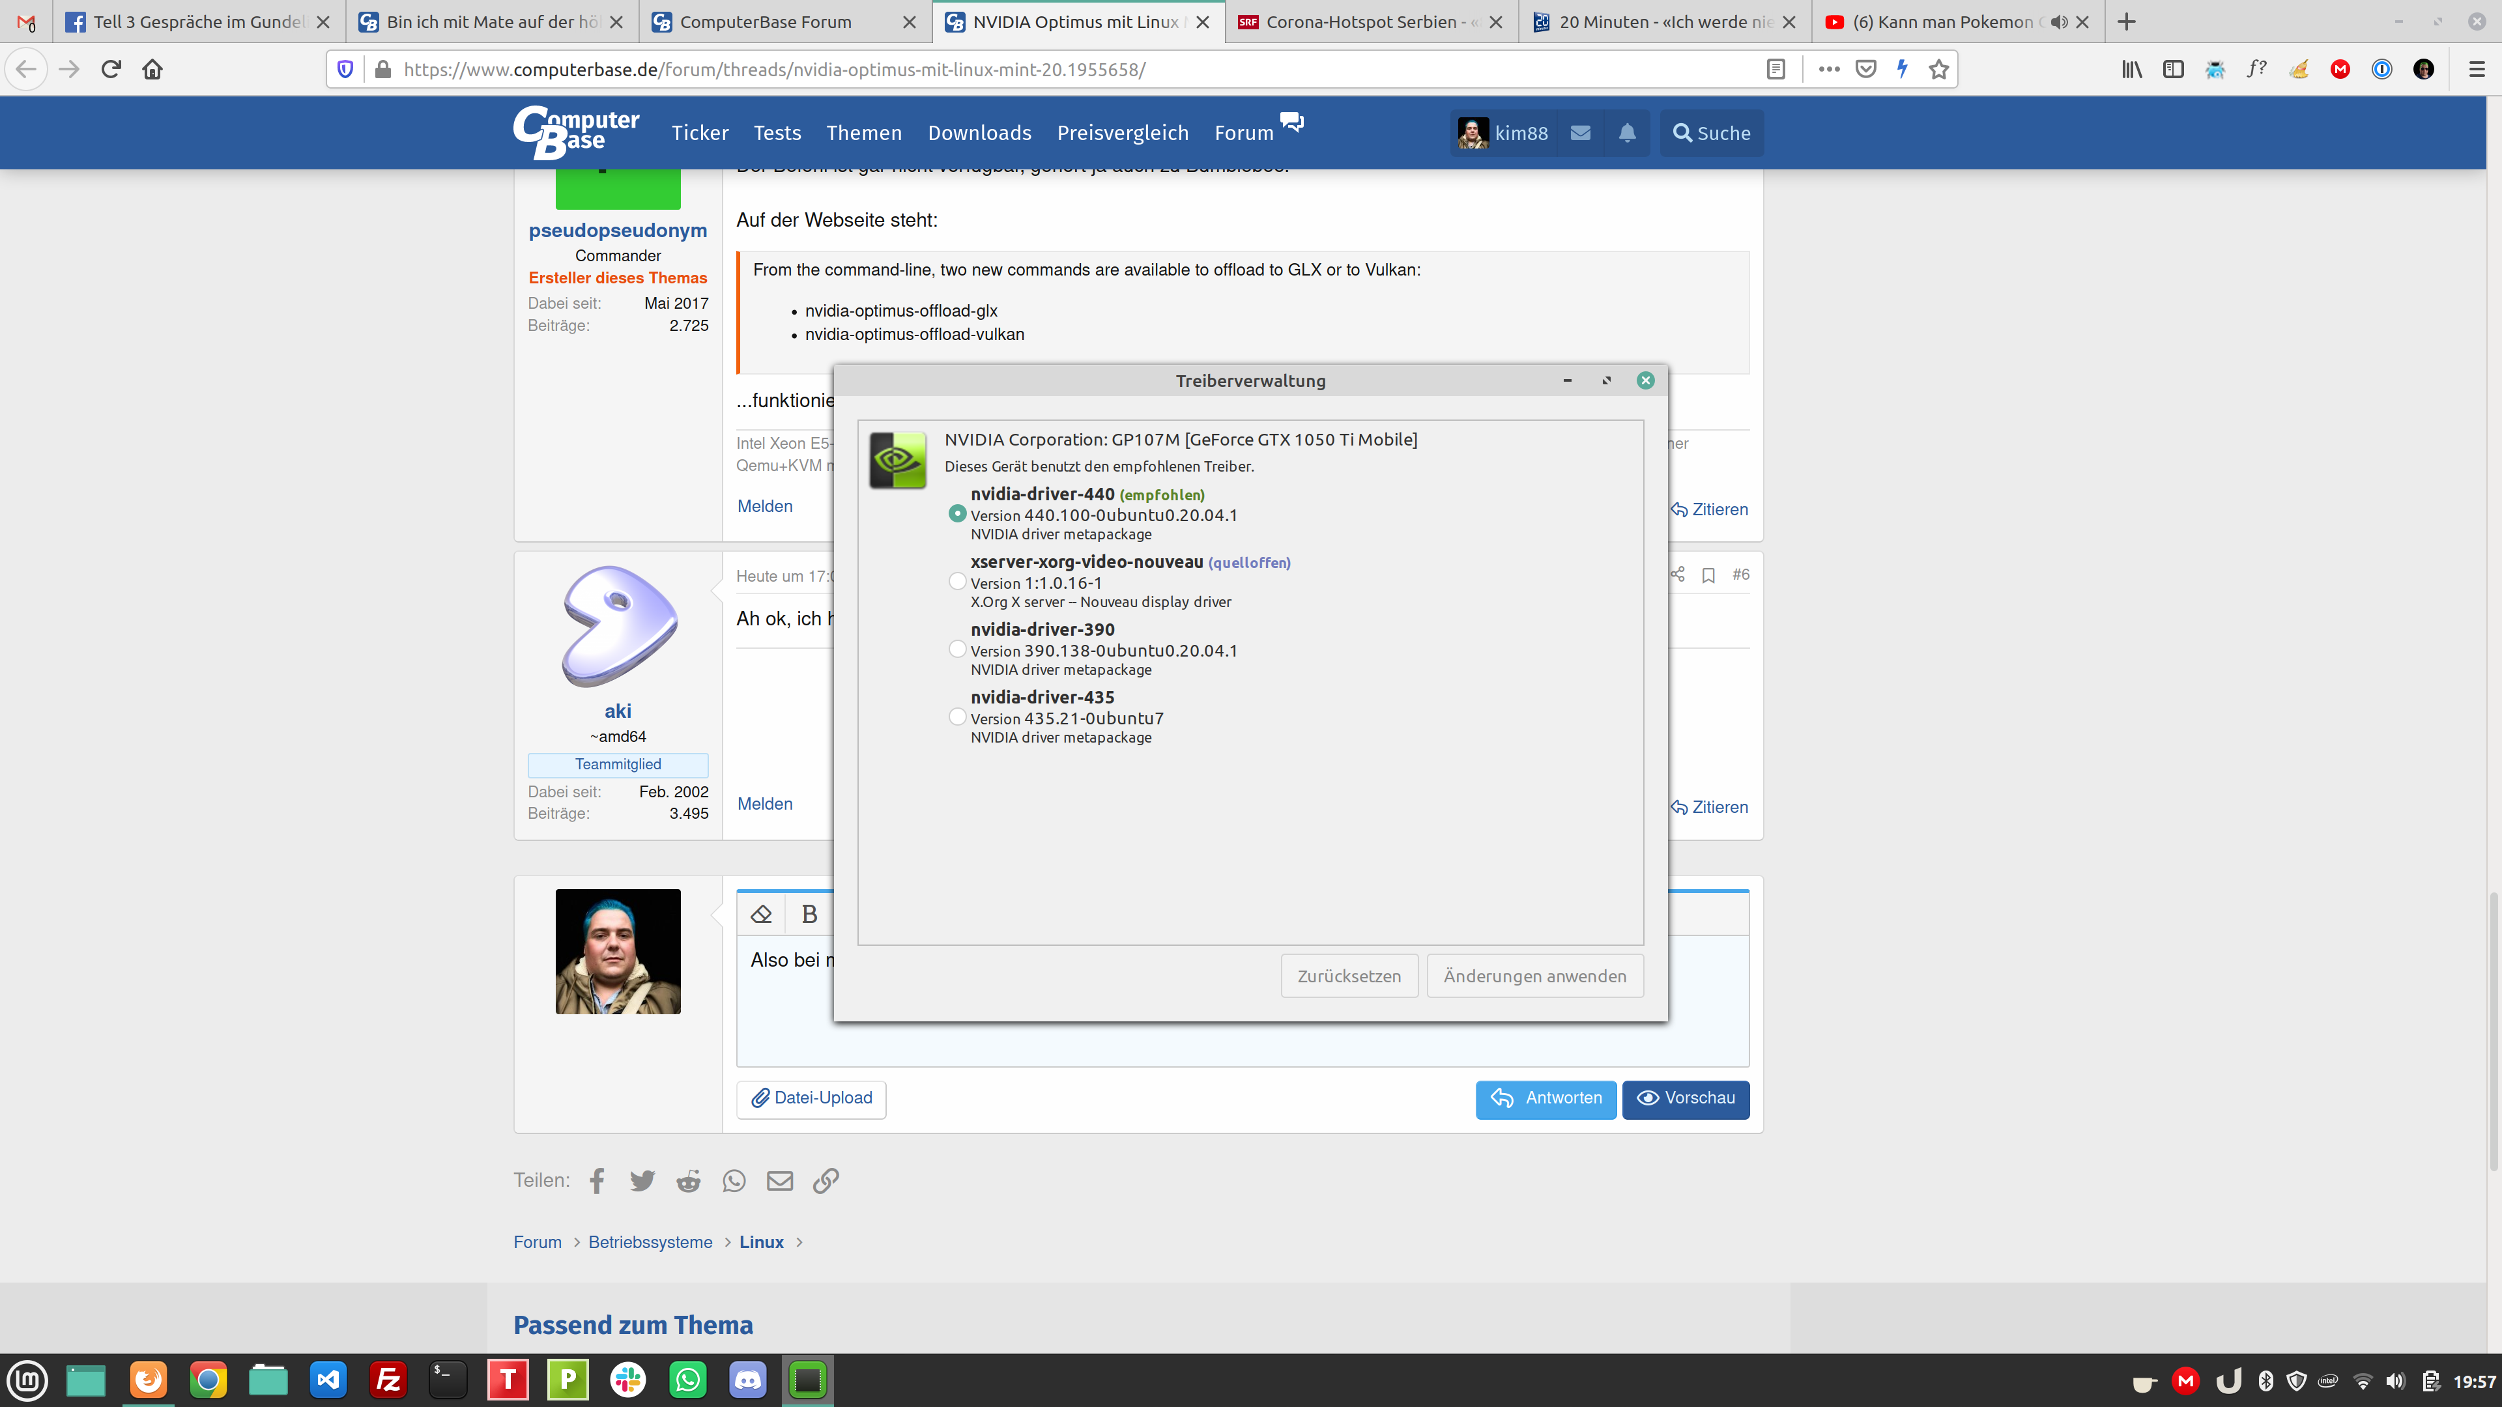This screenshot has width=2502, height=1407.
Task: Open the Forum menu item
Action: [1244, 133]
